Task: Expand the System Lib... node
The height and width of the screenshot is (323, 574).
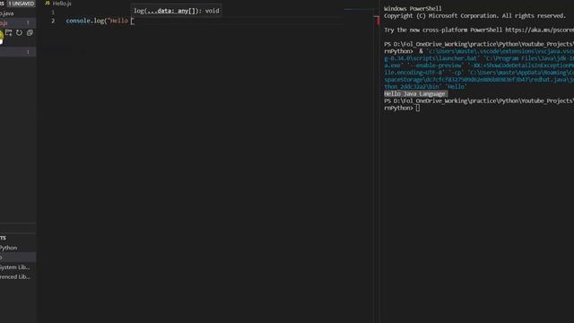Action: click(x=18, y=267)
